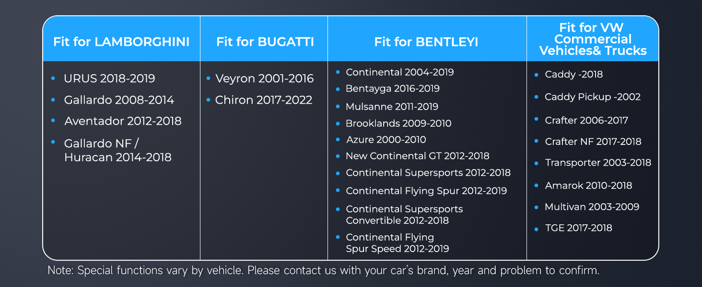Choose the Veyron 2001-2016 item

[264, 78]
